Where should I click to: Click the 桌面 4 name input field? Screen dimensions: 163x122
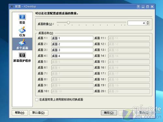[72, 56]
